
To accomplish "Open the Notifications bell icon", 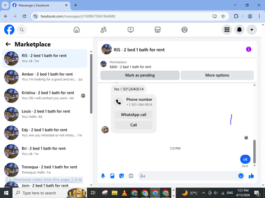I will [240, 30].
